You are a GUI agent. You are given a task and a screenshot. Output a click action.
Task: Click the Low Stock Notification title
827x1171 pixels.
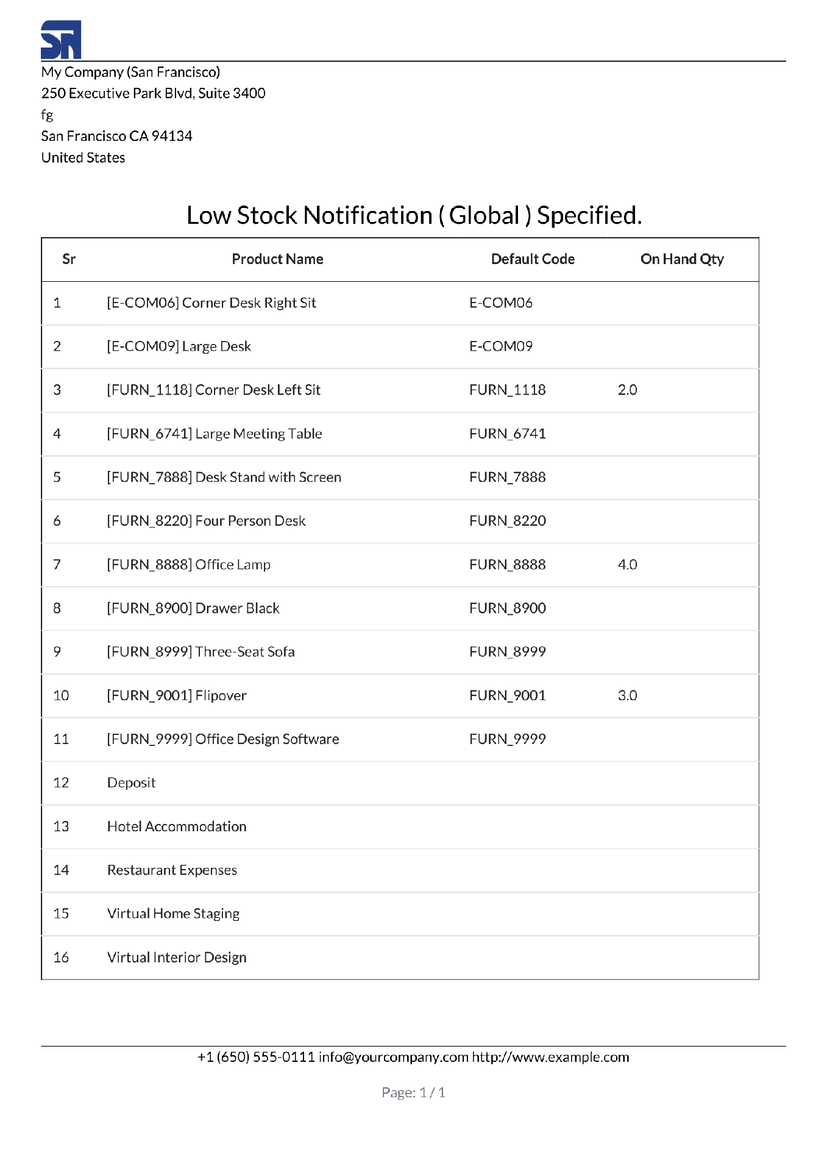(414, 215)
